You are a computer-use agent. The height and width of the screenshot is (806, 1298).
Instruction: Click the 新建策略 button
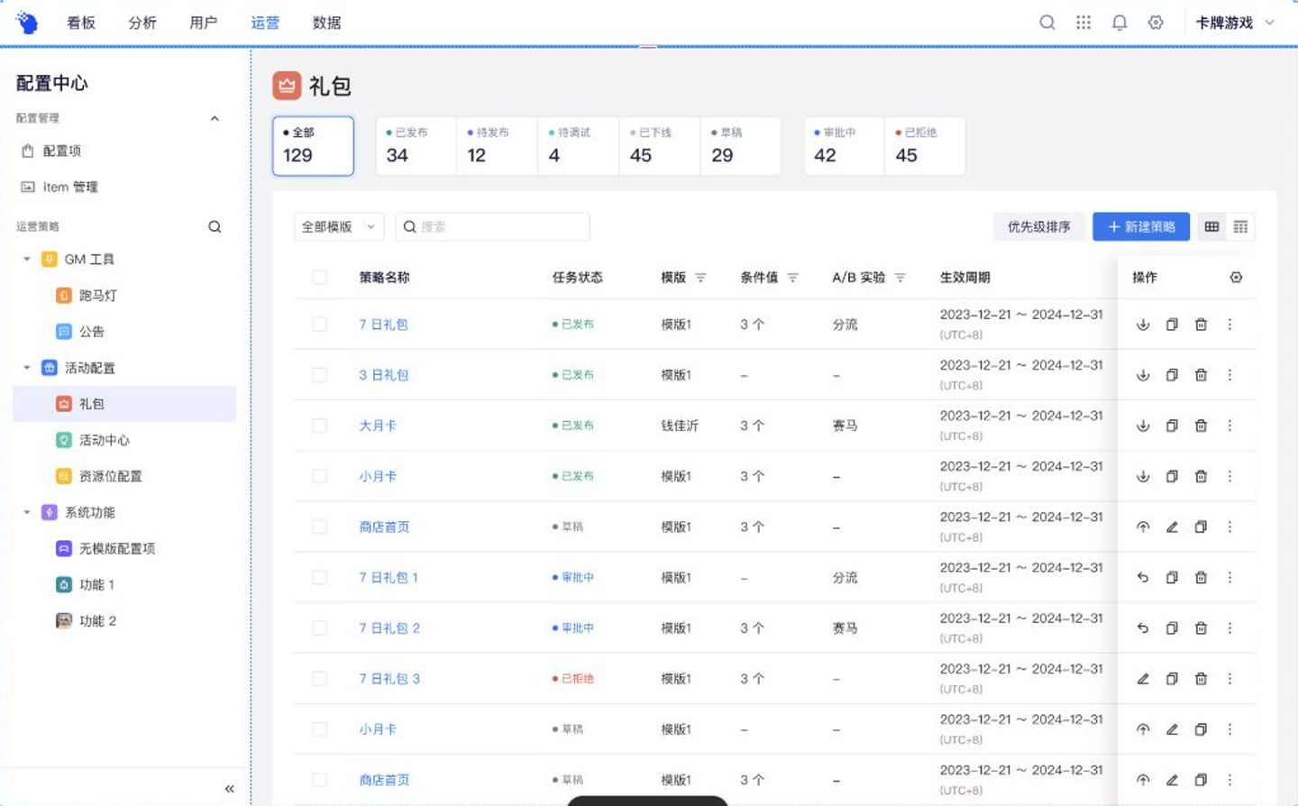coord(1141,227)
